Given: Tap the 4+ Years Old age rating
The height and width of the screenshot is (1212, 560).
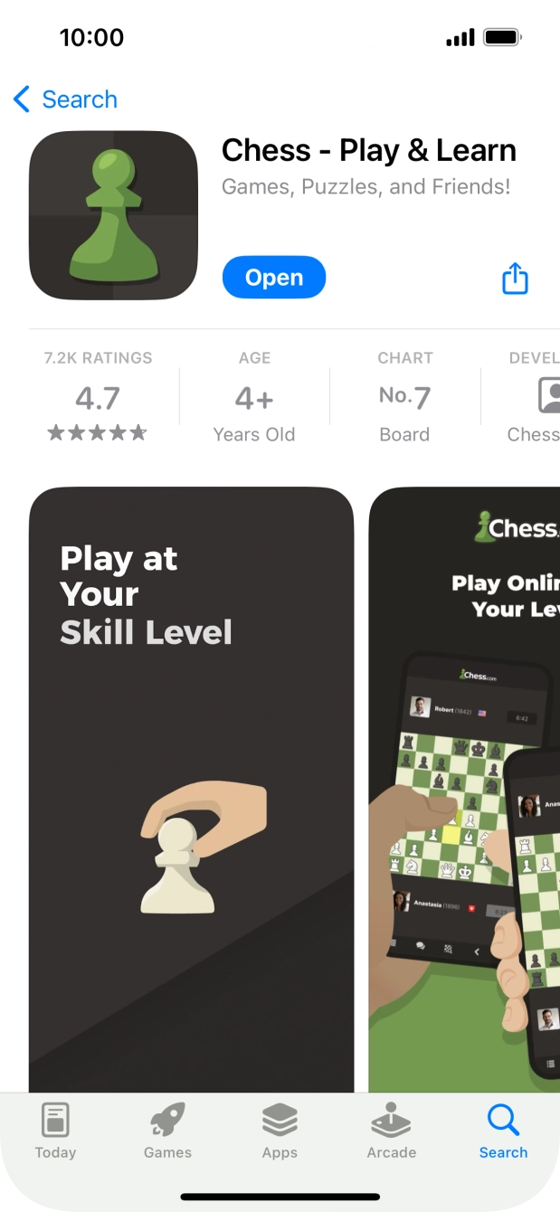Looking at the screenshot, I should [x=254, y=396].
